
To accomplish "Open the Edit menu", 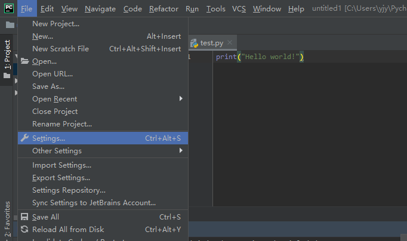I will (47, 9).
